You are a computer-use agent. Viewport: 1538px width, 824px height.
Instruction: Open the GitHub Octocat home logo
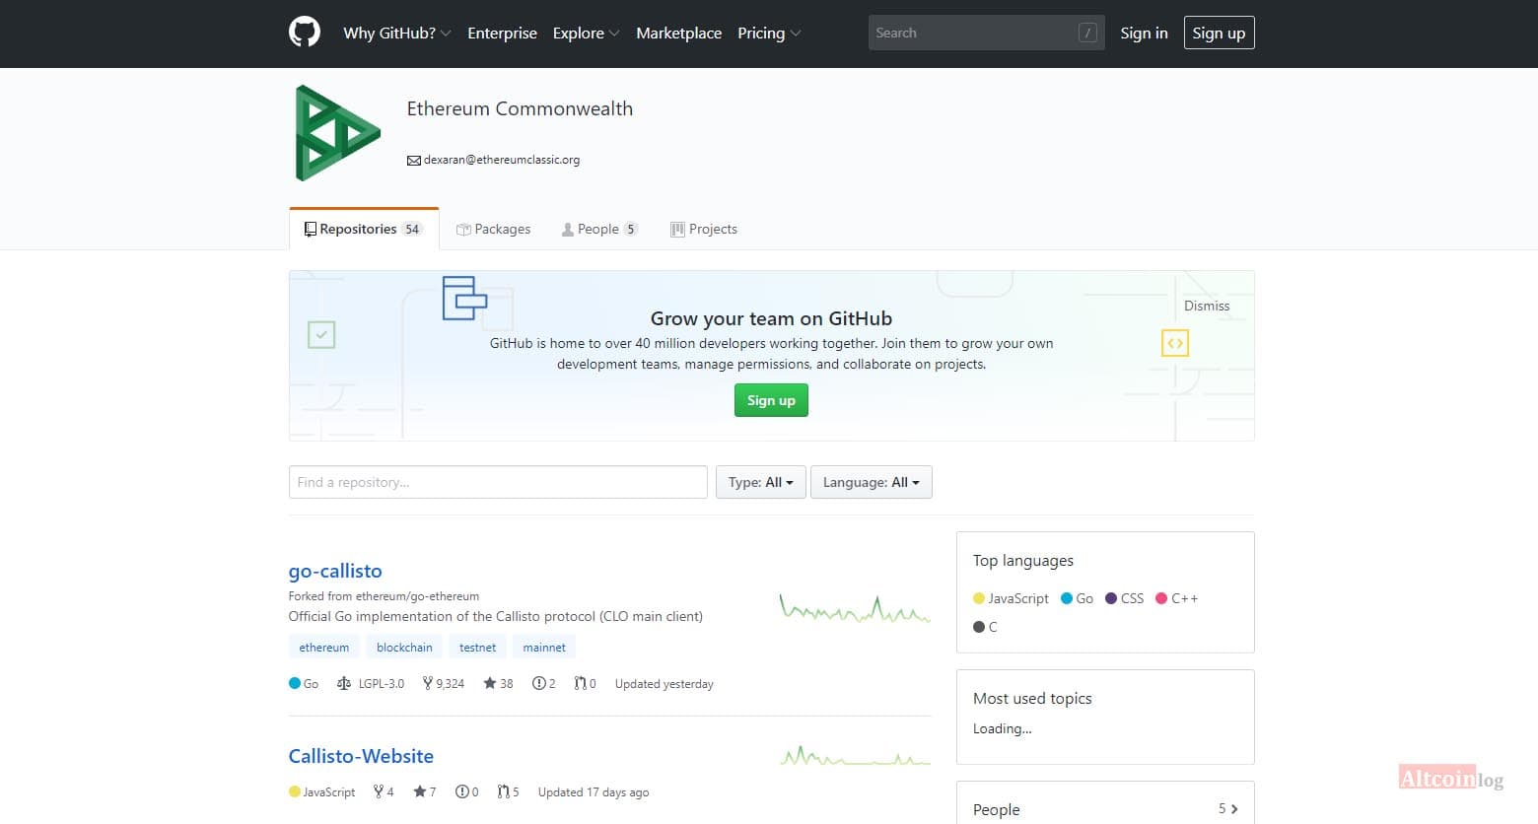coord(305,33)
